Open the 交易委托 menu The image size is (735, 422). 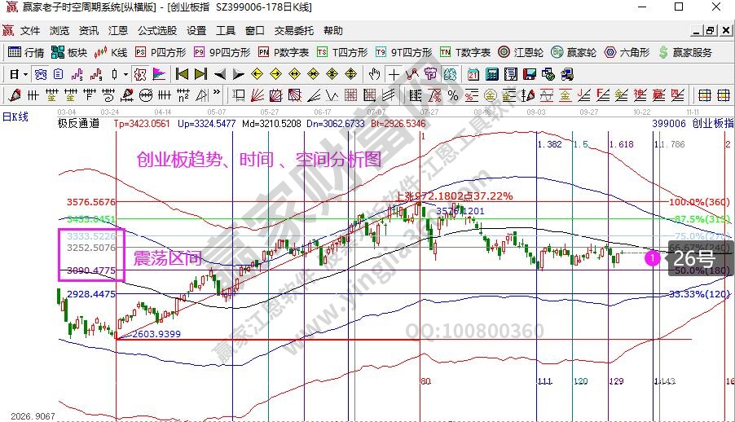click(x=293, y=31)
